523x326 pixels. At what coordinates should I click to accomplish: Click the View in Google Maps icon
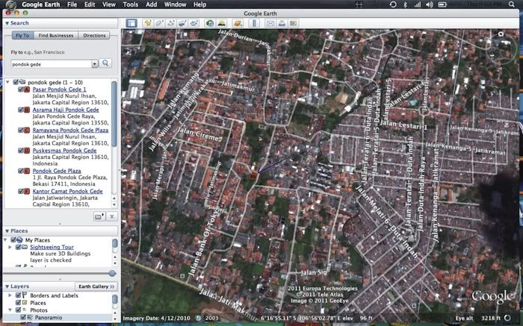pos(293,23)
